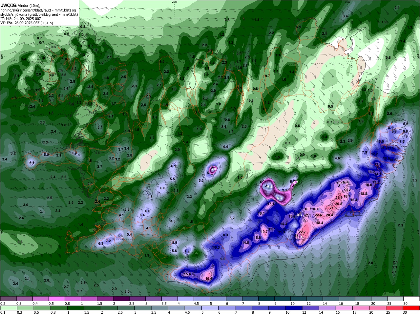420x315 pixels.
Task: Click the '19.7' precipitation value on the map
Action: [x=264, y=231]
